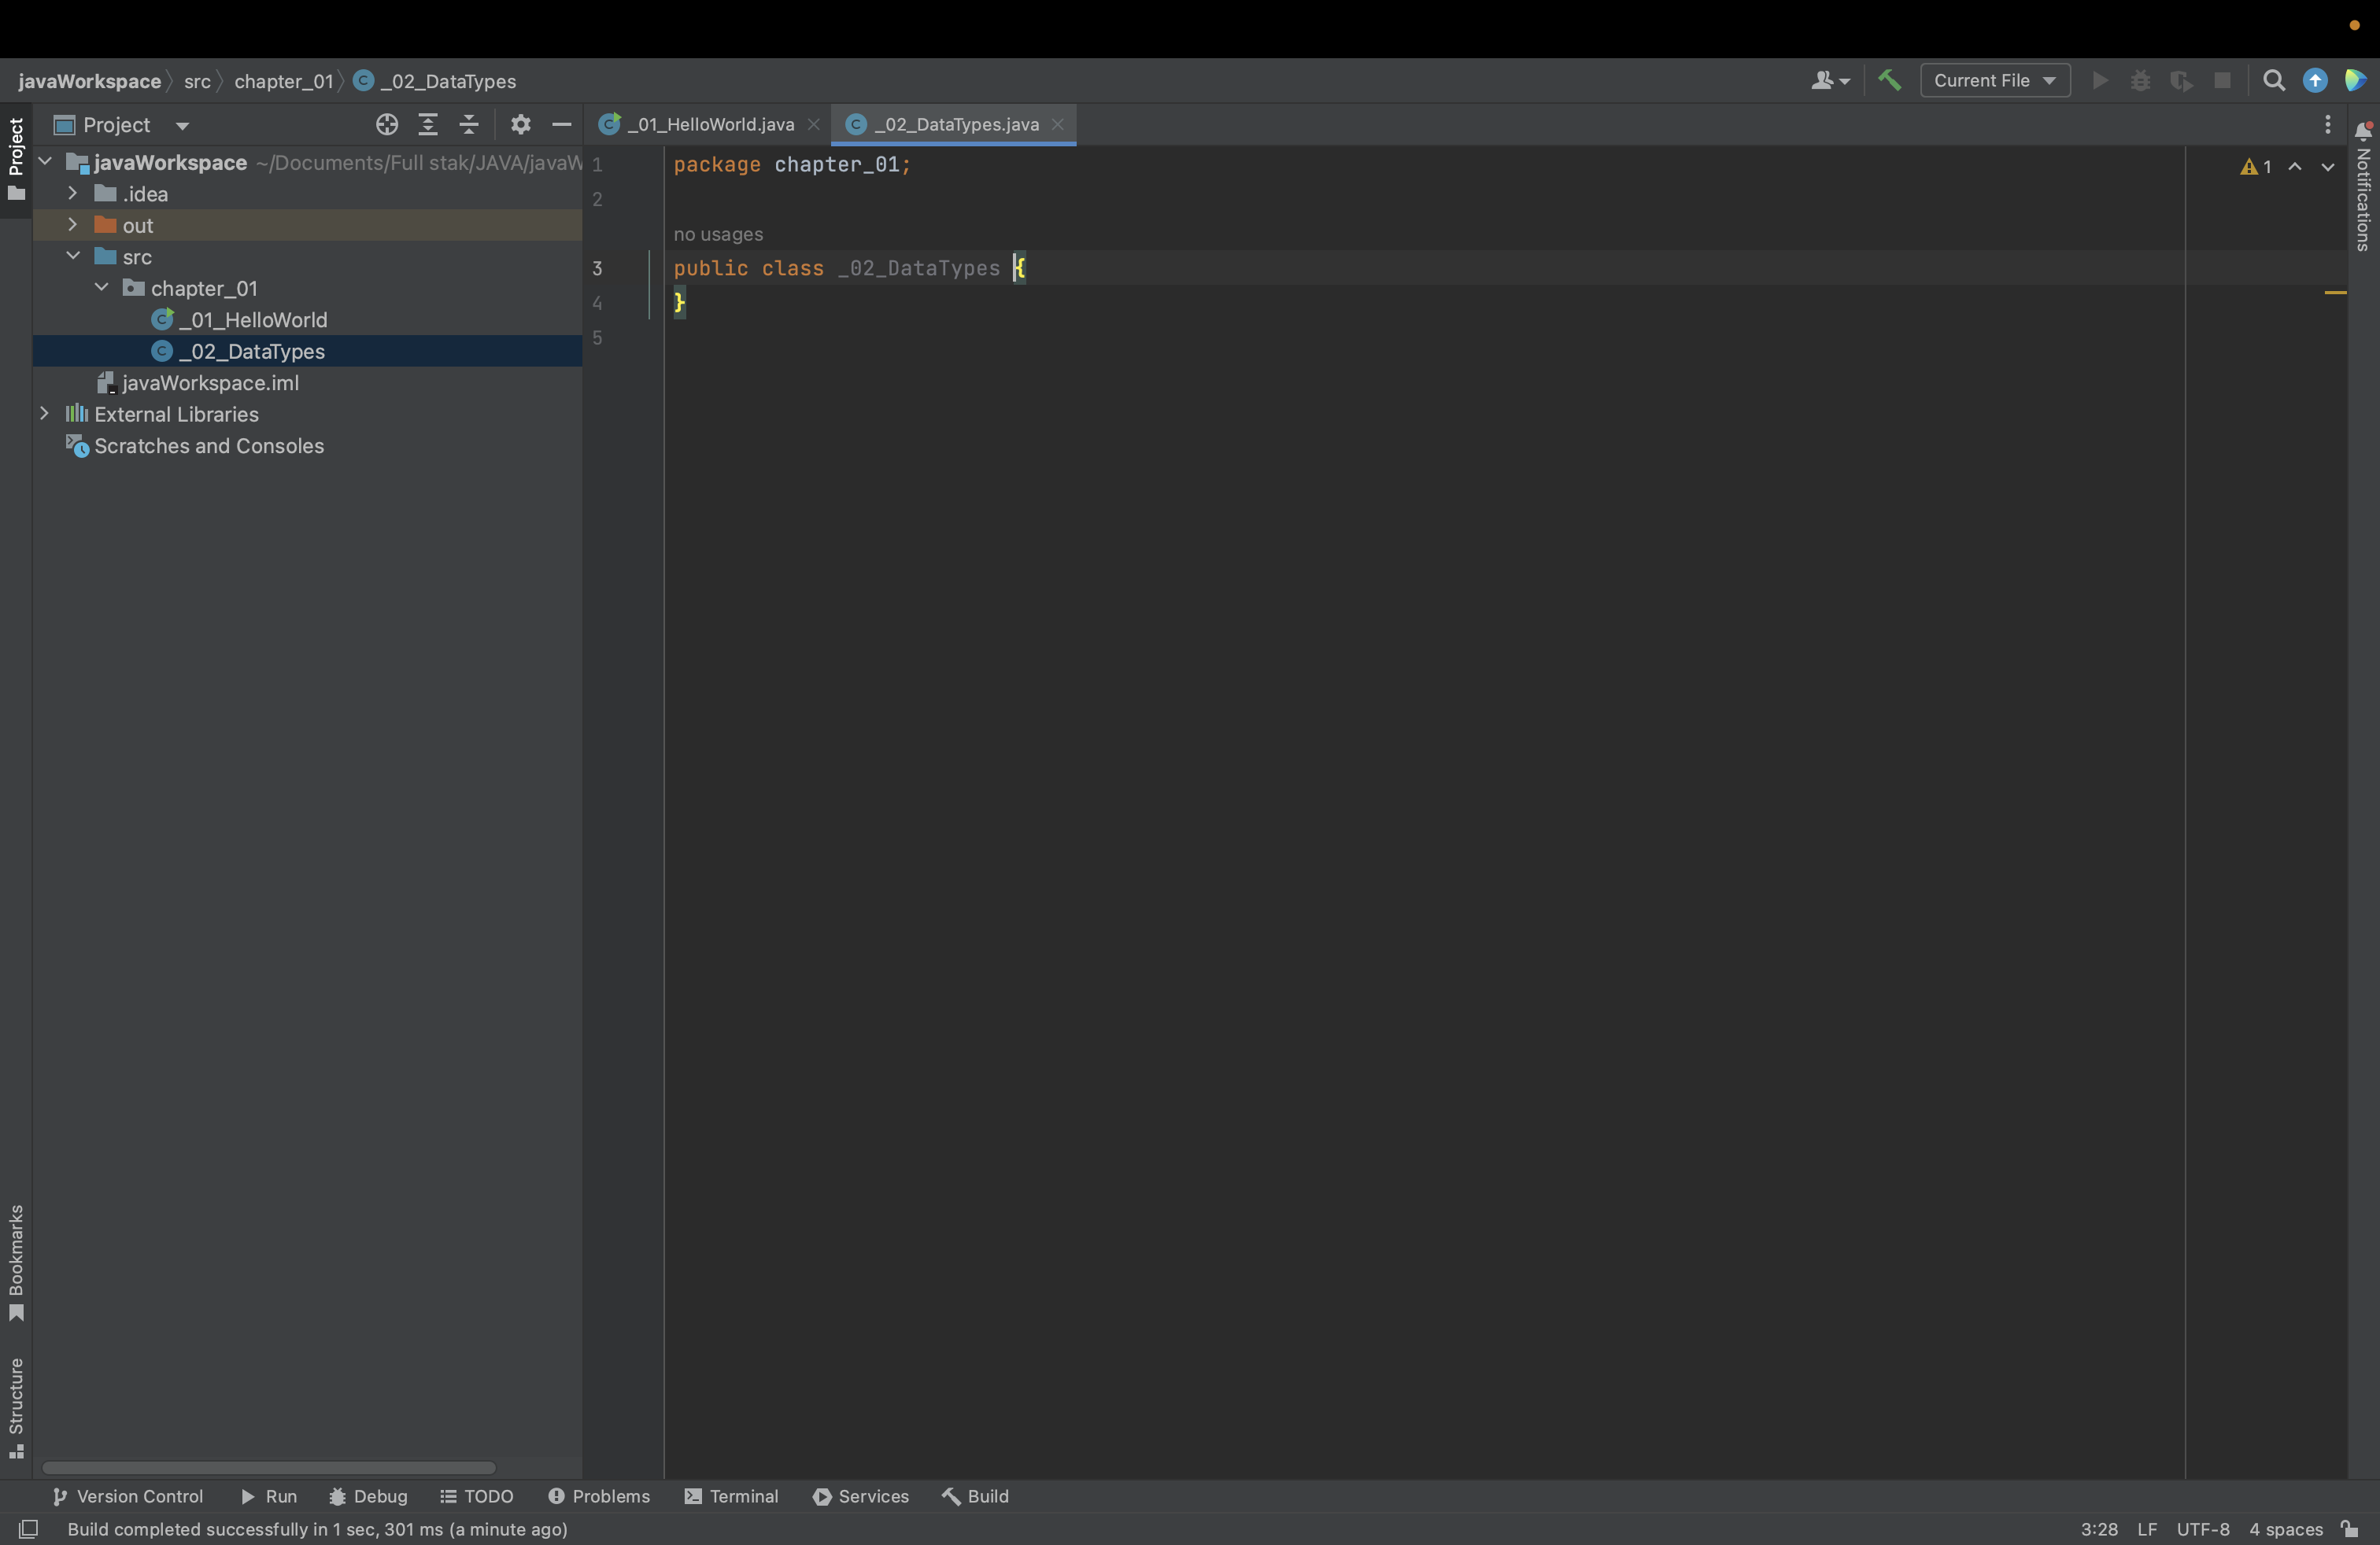Viewport: 2380px width, 1545px height.
Task: Click the IDE update arrow icon
Action: [x=2314, y=80]
